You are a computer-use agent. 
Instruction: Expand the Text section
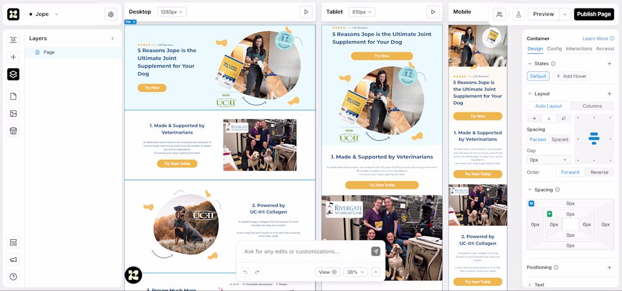pyautogui.click(x=530, y=285)
